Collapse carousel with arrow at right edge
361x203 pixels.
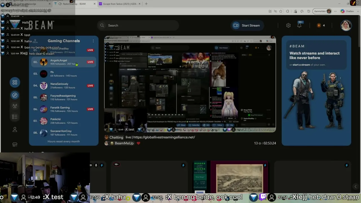(355, 186)
